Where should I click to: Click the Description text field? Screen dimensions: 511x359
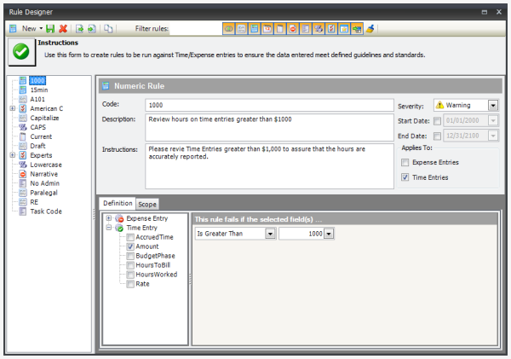point(268,127)
